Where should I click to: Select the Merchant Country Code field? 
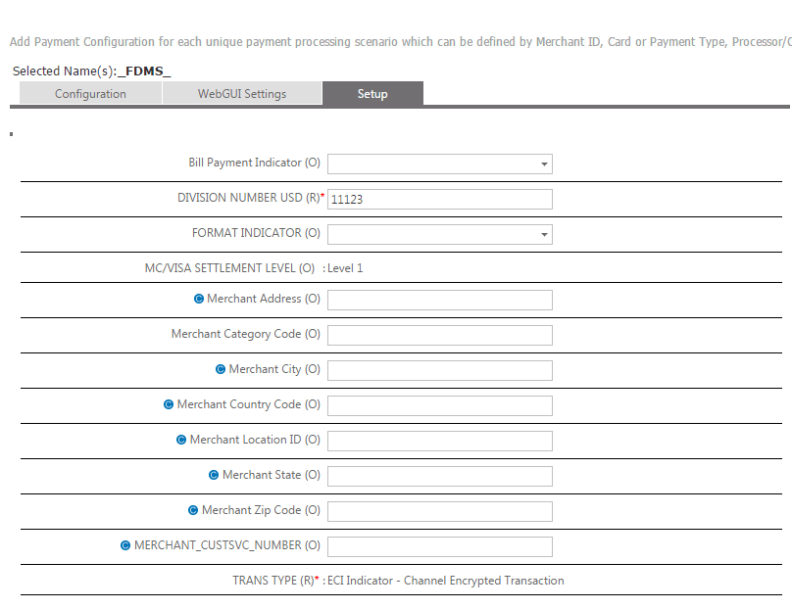pos(439,405)
